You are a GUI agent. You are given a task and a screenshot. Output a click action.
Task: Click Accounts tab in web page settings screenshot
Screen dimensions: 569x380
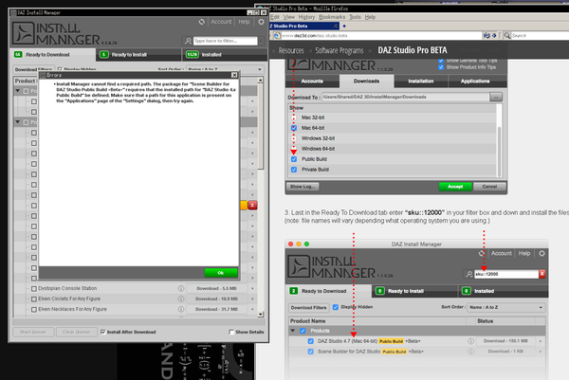point(312,81)
